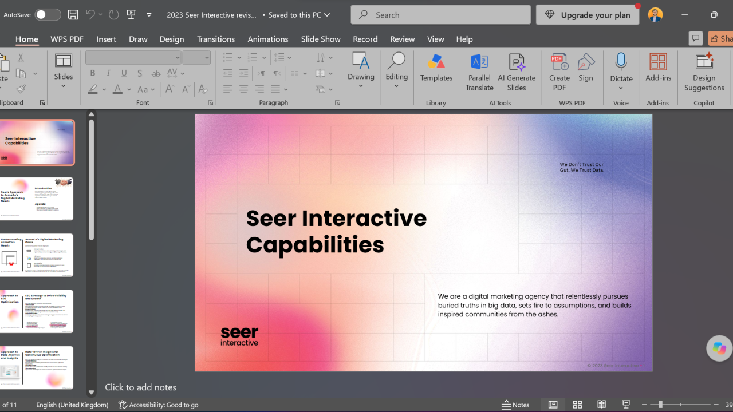Open Customize Quick Access Toolbar dropdown
Screen dimensions: 733x412
[x=149, y=15]
